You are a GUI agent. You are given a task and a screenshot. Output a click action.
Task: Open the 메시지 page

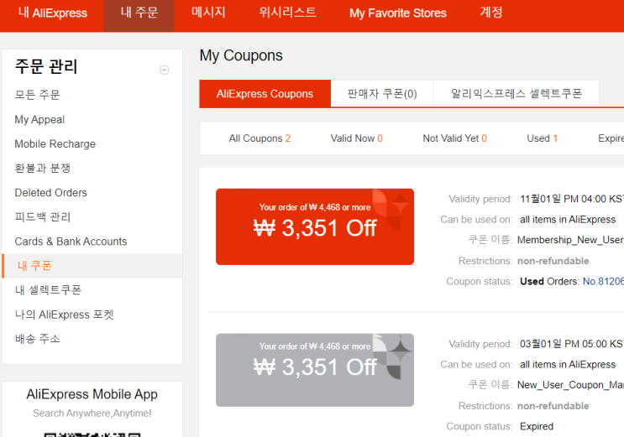click(x=208, y=13)
